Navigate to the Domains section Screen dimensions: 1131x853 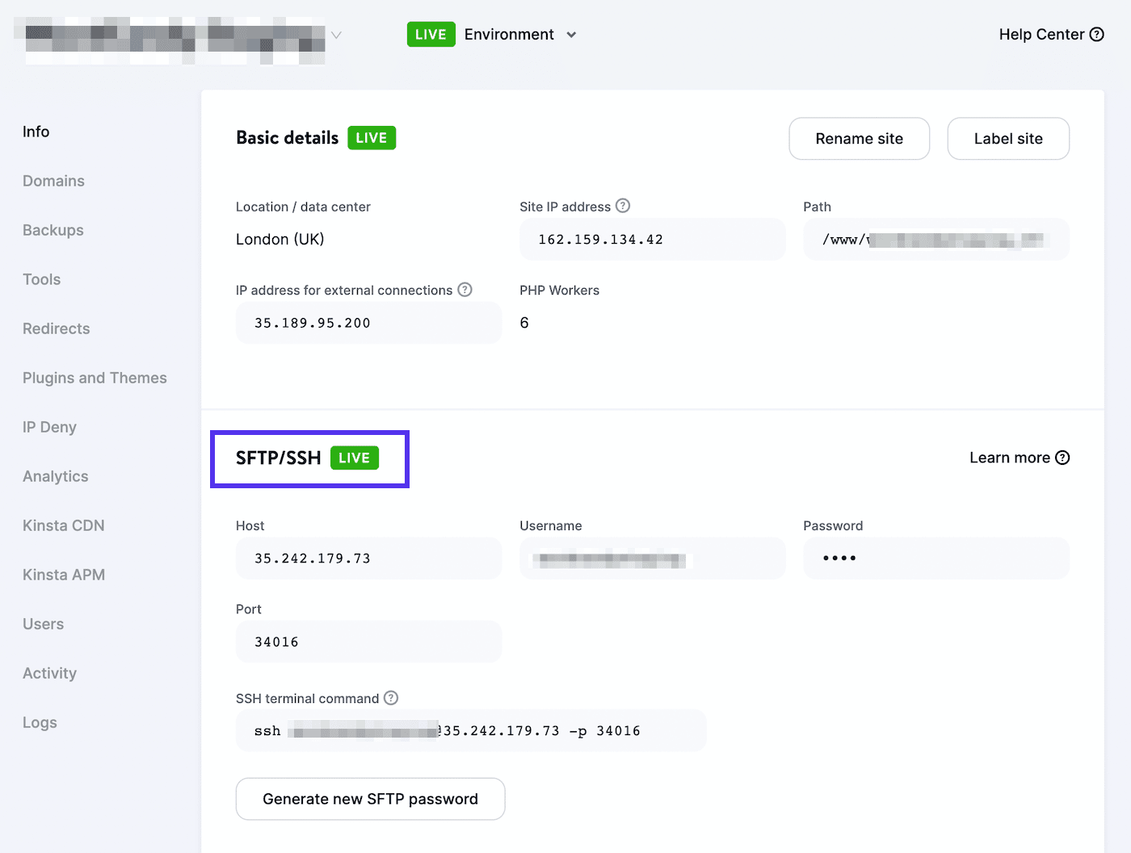click(x=53, y=181)
